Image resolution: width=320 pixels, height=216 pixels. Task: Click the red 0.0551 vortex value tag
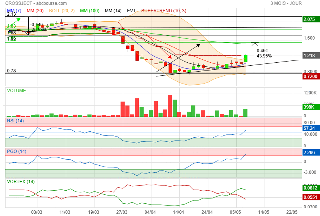pyautogui.click(x=311, y=197)
